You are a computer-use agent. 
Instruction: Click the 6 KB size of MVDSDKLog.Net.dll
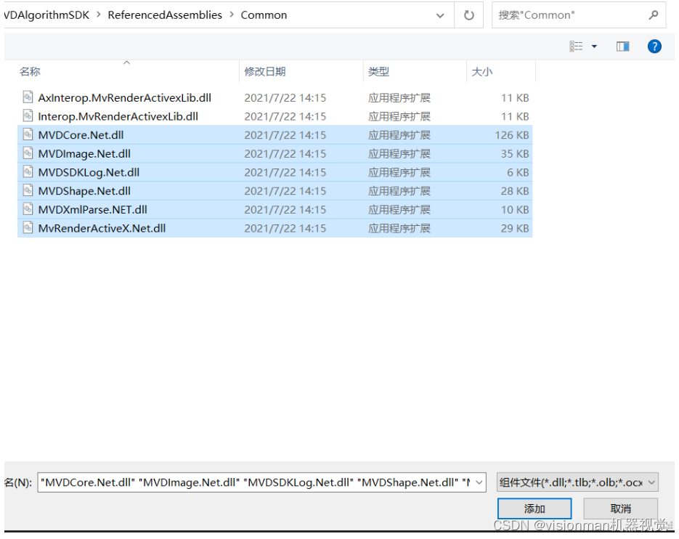coord(518,172)
